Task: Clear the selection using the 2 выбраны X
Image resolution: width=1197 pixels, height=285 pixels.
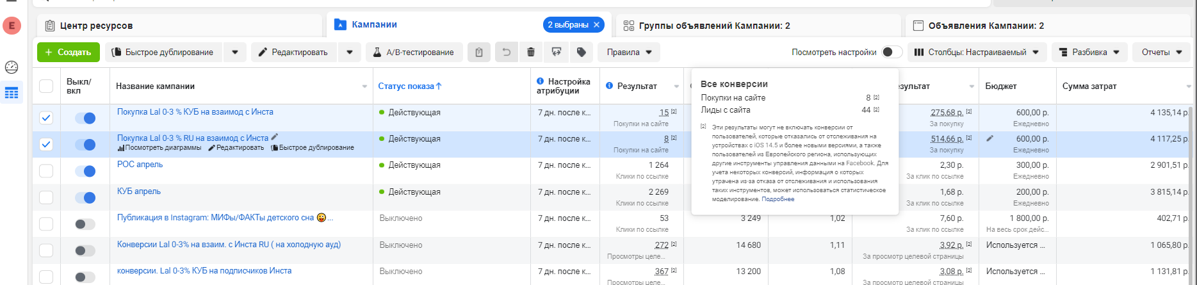Action: [596, 25]
